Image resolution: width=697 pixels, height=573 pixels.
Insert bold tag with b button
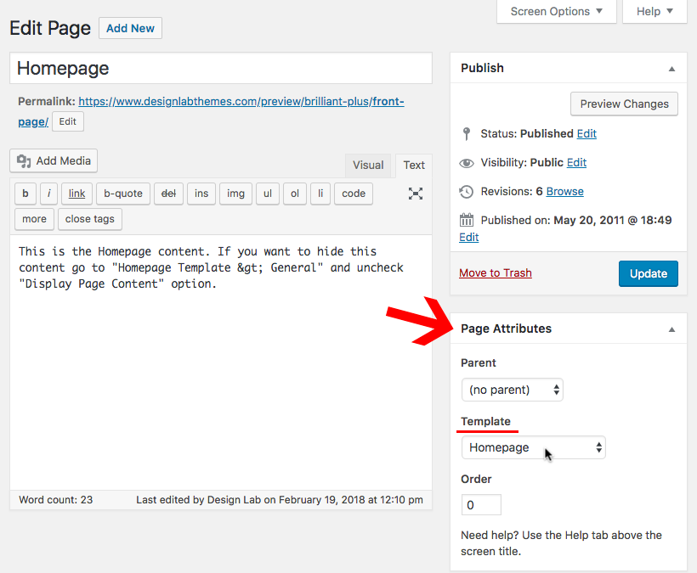(25, 194)
